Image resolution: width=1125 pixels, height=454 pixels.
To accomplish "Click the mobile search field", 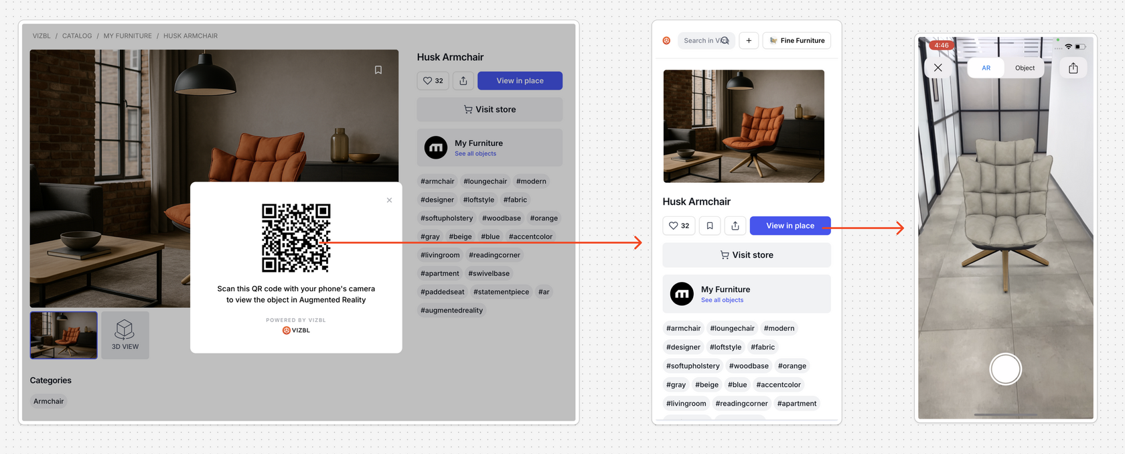I will coord(706,41).
